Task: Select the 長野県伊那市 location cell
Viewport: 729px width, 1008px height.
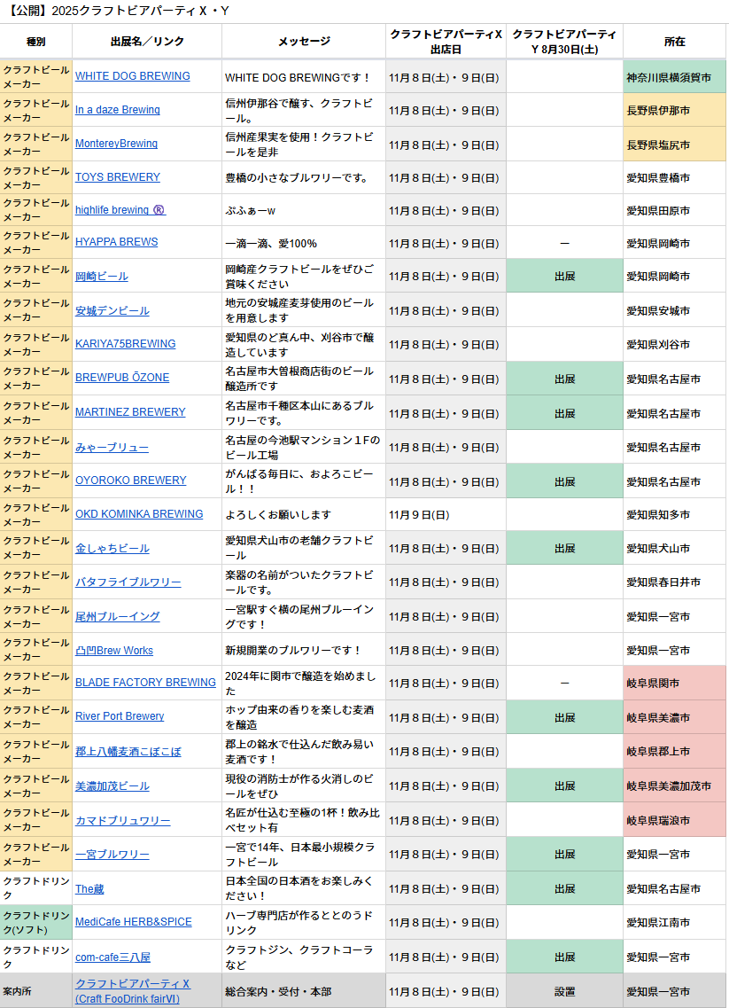Action: pos(674,111)
